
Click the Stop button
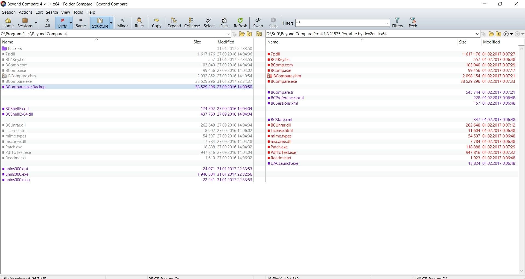(273, 23)
